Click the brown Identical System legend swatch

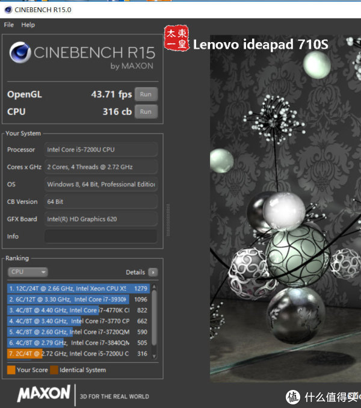(54, 370)
